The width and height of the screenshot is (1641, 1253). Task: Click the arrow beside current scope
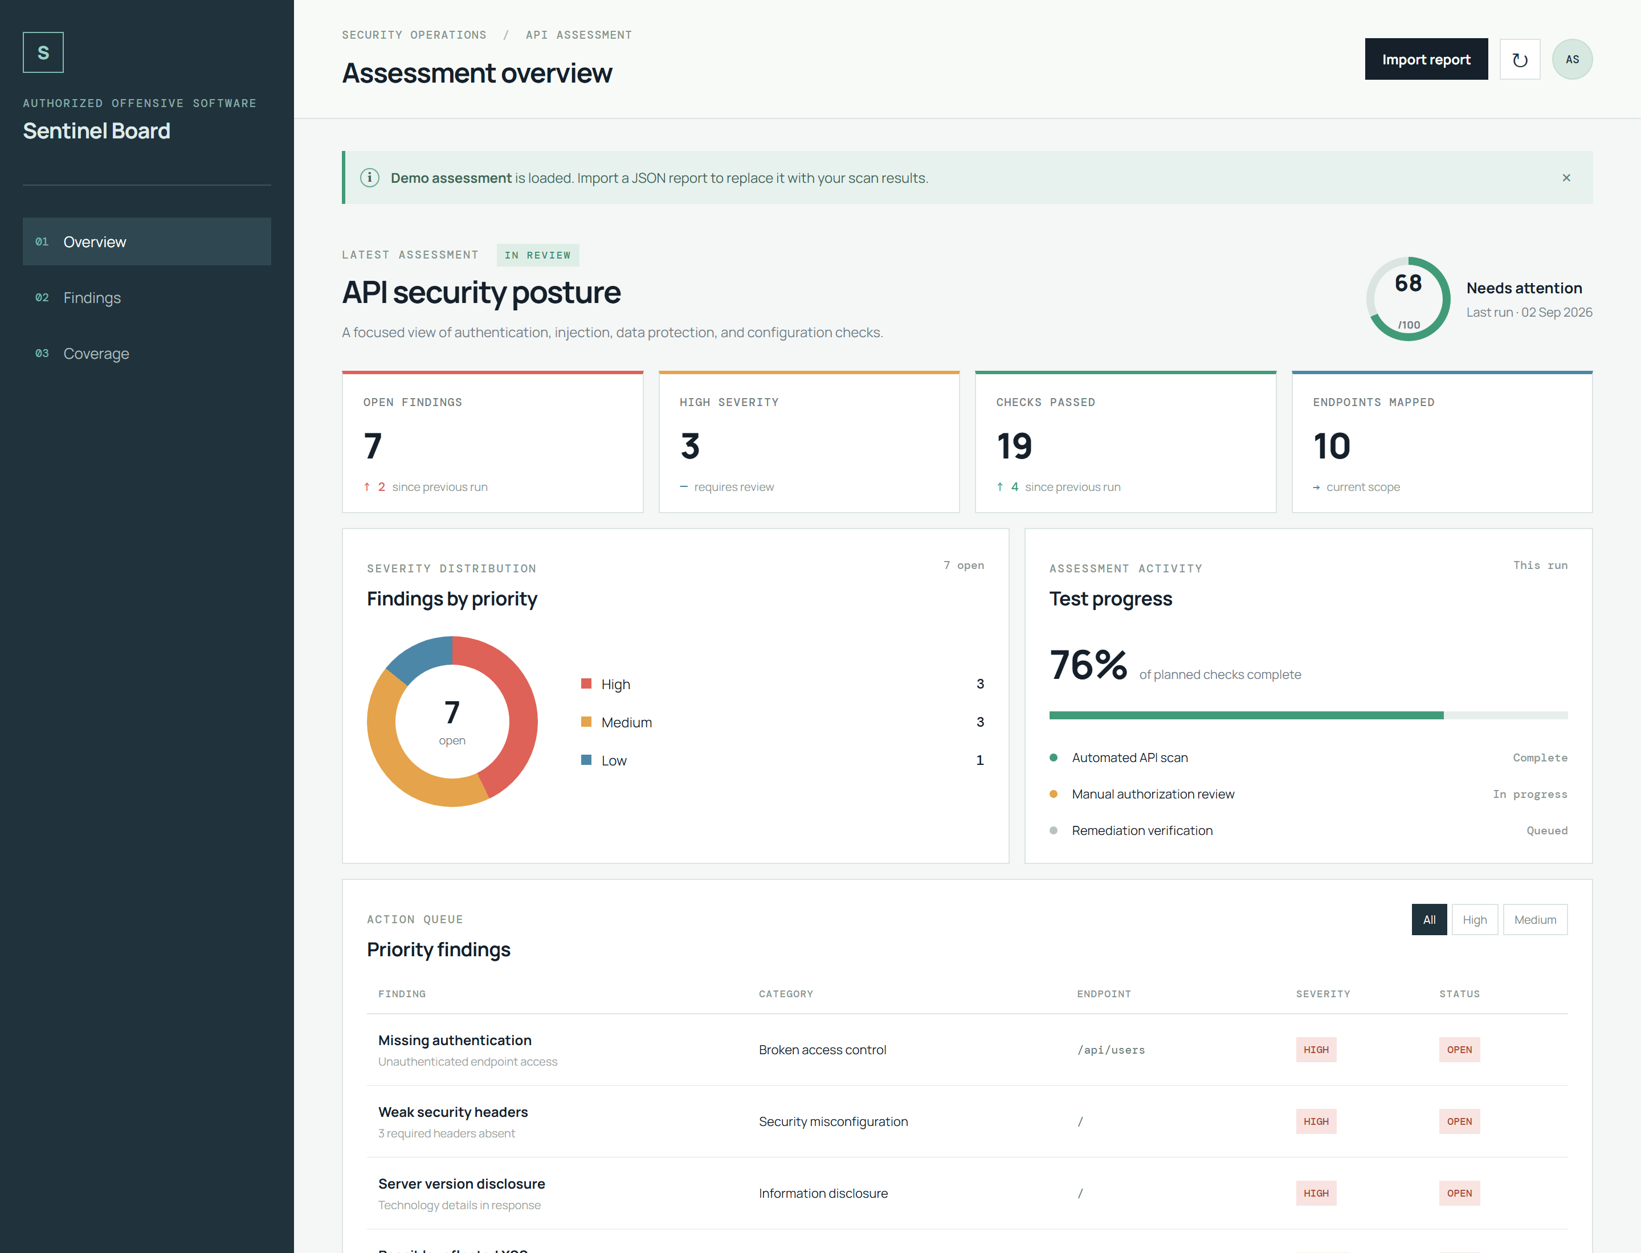1316,488
